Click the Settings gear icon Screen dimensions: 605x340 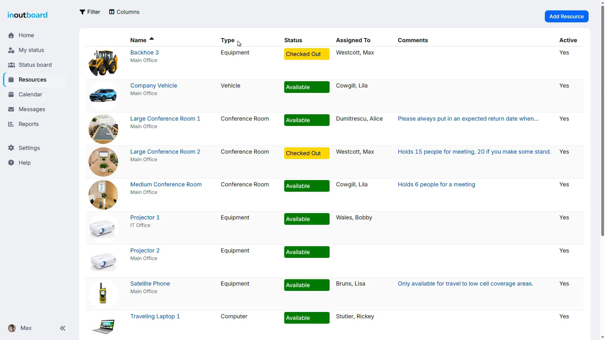tap(11, 148)
